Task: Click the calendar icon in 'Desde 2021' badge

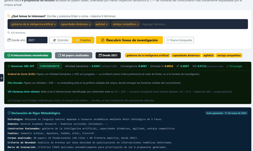Action: (x=100, y=55)
